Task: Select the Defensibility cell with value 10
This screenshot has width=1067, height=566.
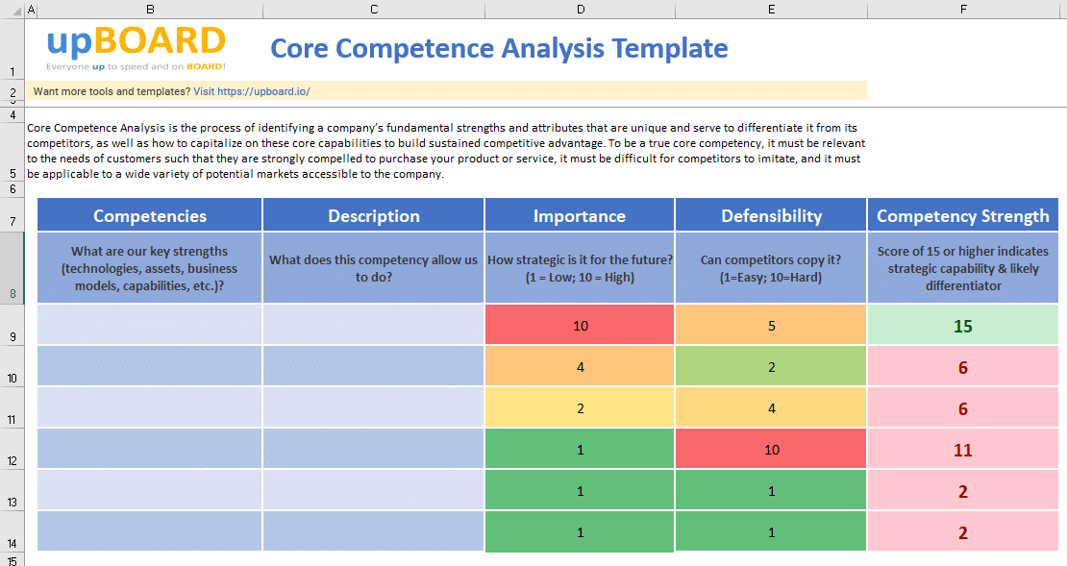Action: point(771,448)
